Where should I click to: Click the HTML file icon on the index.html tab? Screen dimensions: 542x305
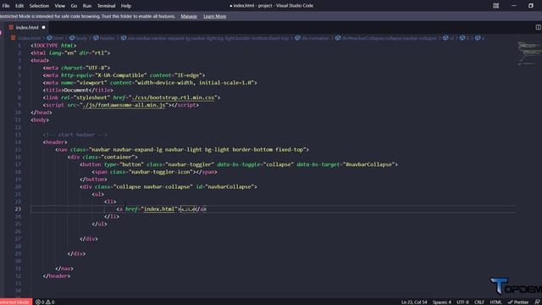pyautogui.click(x=11, y=27)
